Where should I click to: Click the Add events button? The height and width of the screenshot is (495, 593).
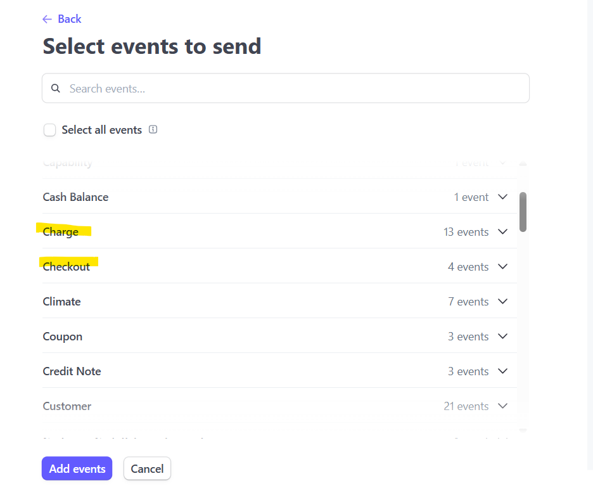(77, 468)
